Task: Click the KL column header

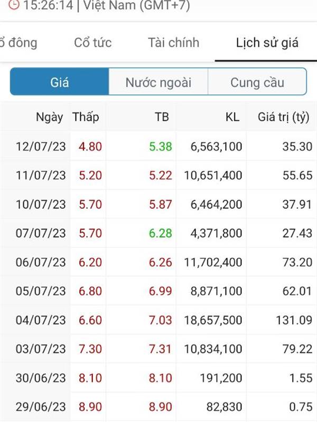Action: pyautogui.click(x=232, y=117)
